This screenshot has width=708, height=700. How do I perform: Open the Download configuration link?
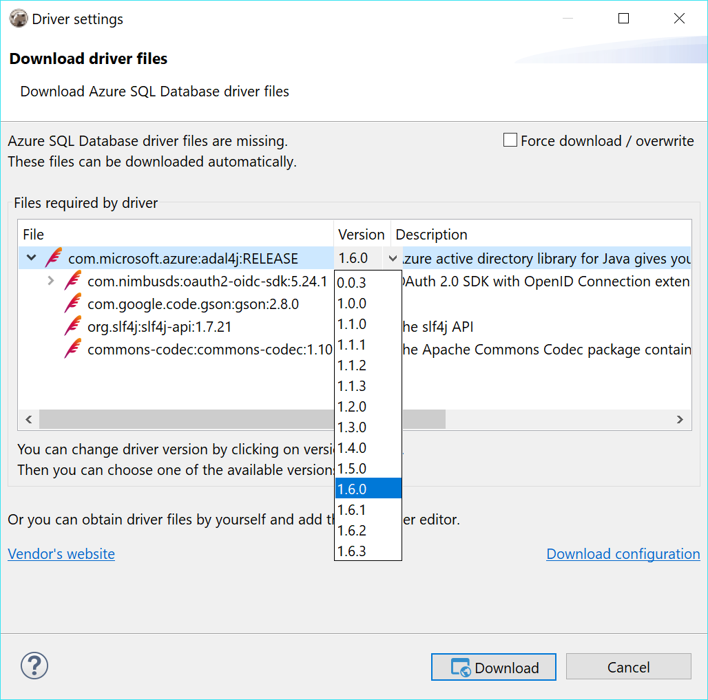coord(623,553)
